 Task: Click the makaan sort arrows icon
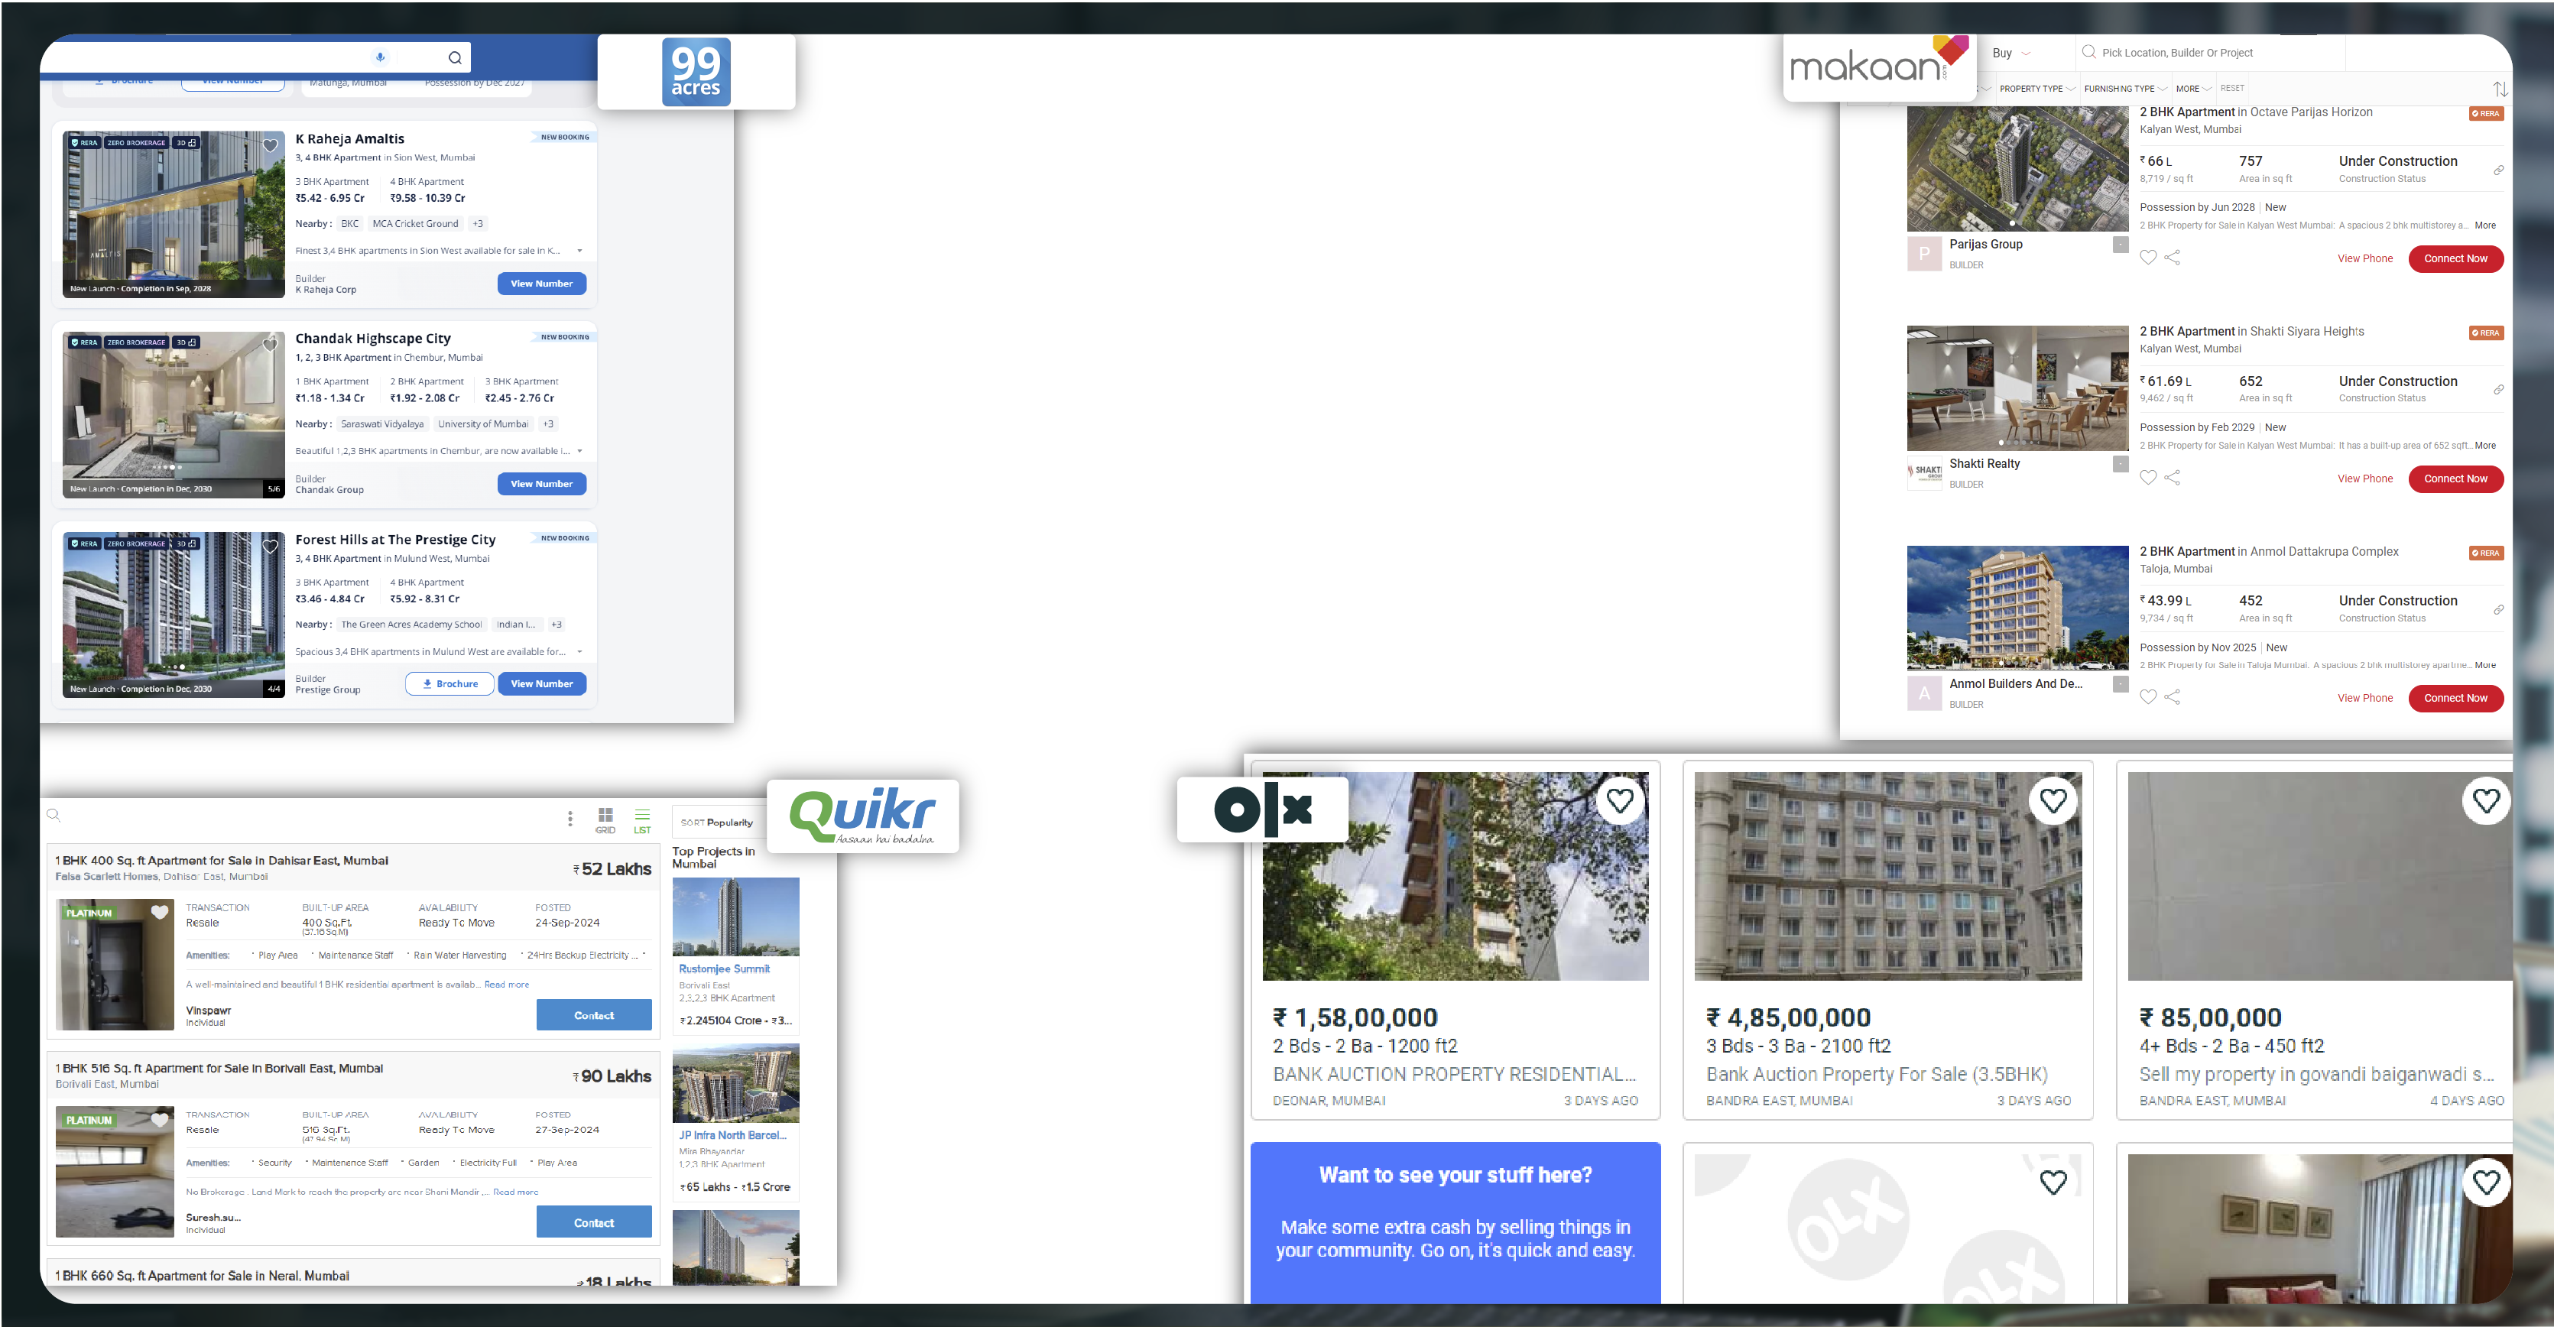point(2500,89)
